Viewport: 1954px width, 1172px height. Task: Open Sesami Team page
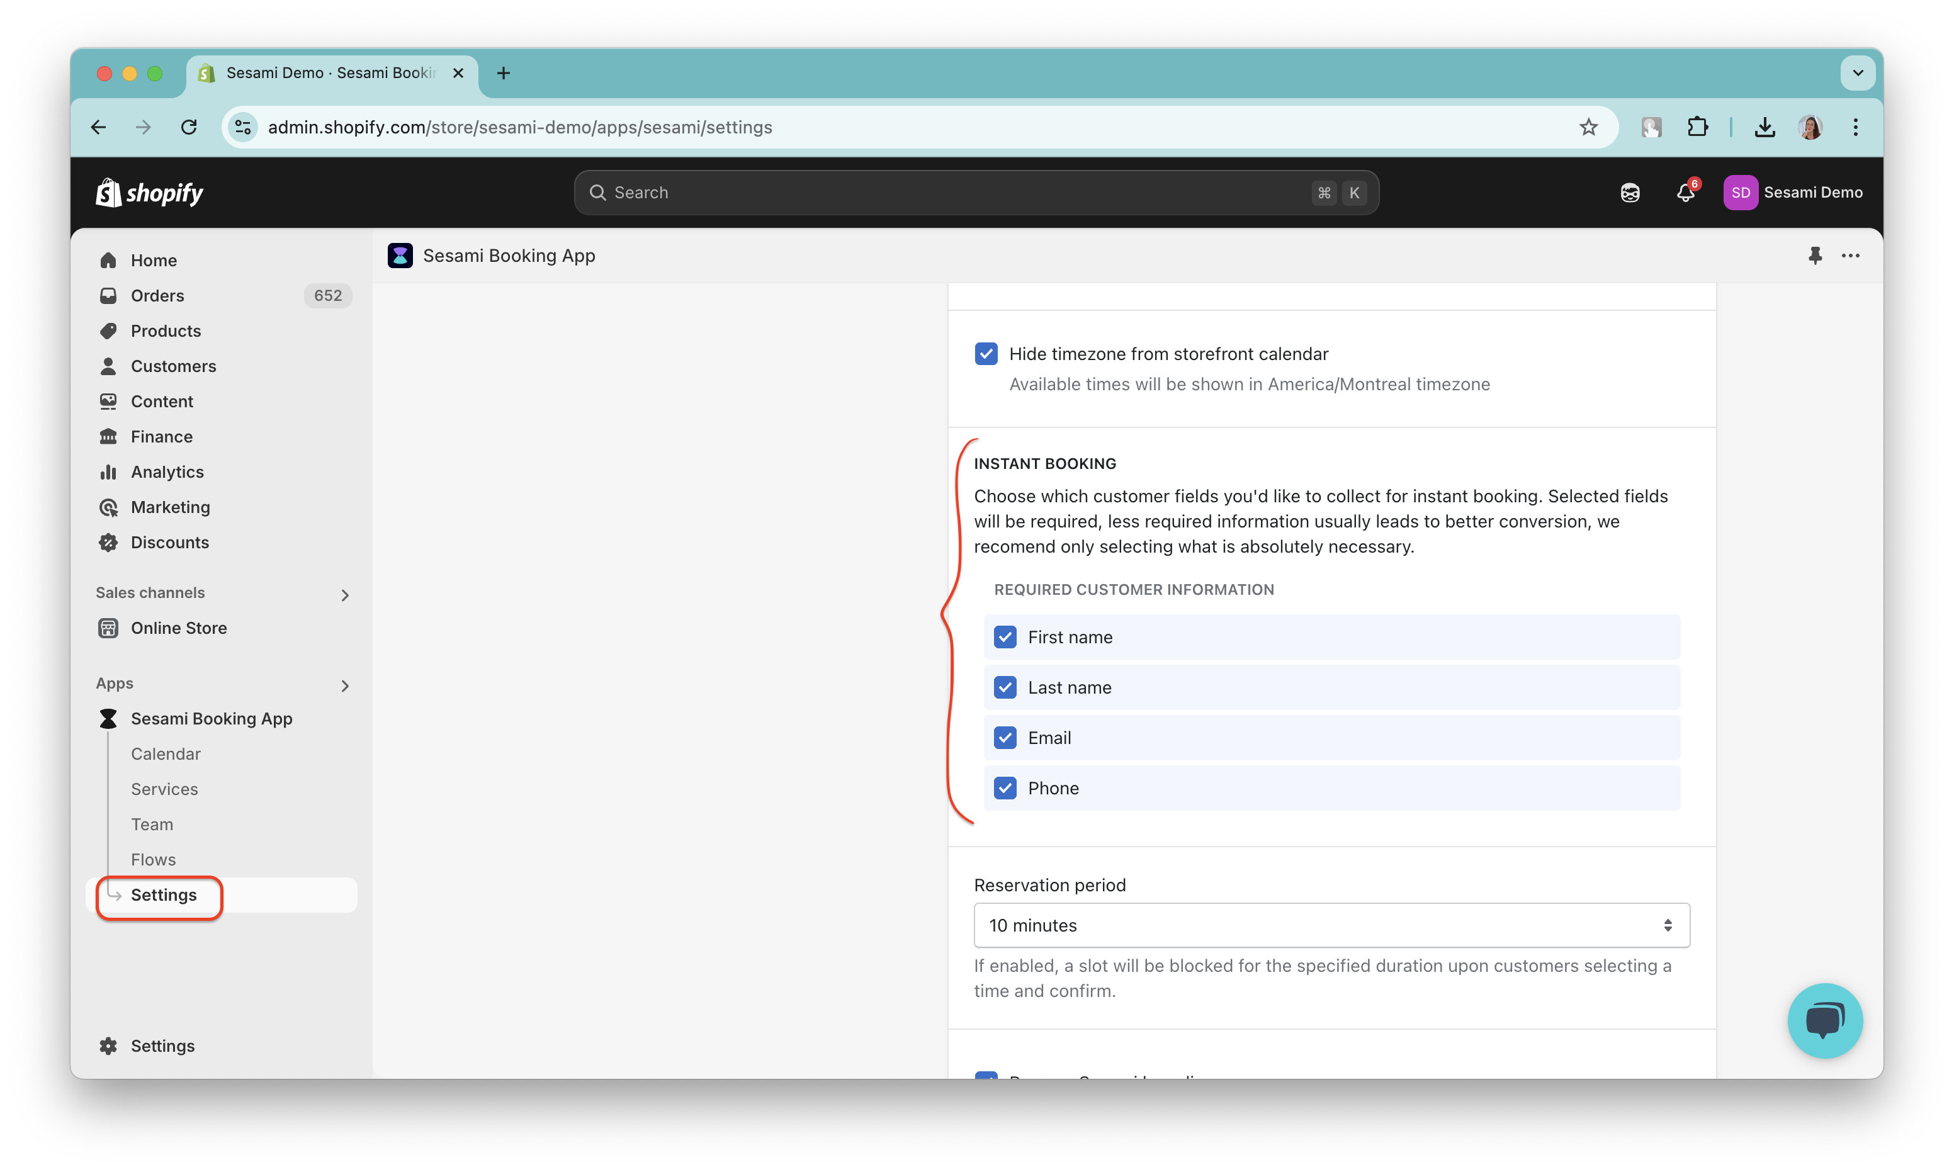152,825
